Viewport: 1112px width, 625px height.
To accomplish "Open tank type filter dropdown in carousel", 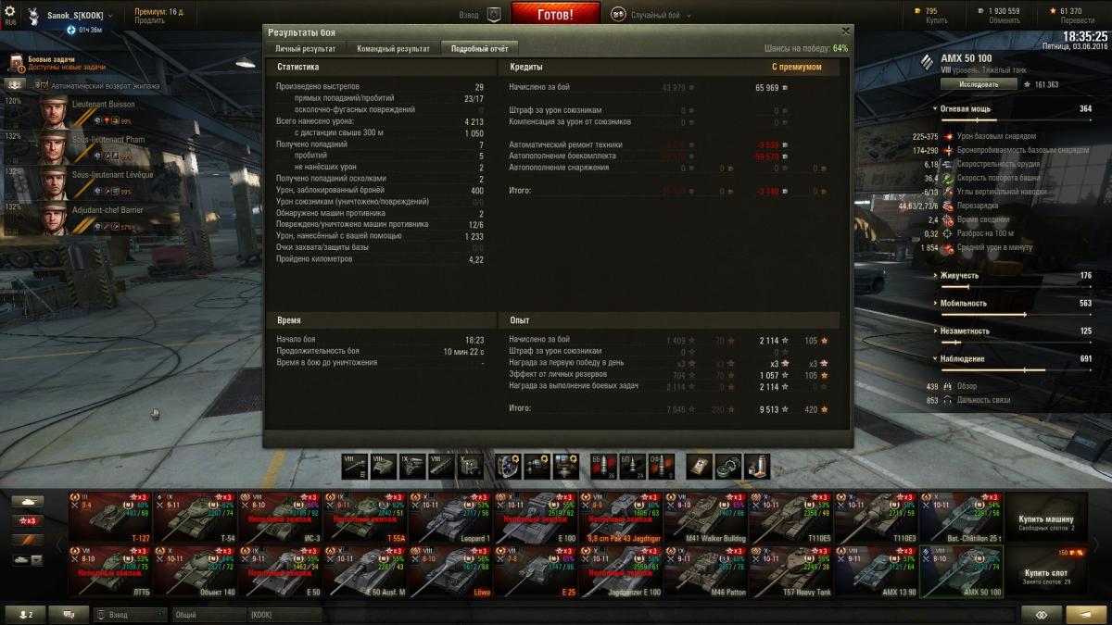I will 27,559.
